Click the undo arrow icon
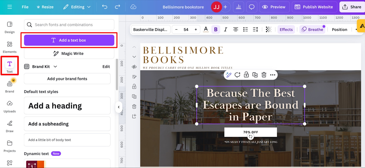Viewport: 365px width, 168px height. 105,7
